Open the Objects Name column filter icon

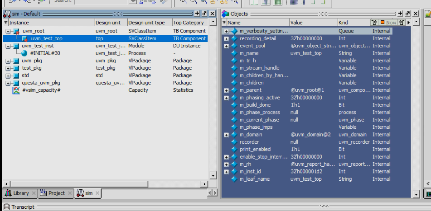tap(224, 23)
